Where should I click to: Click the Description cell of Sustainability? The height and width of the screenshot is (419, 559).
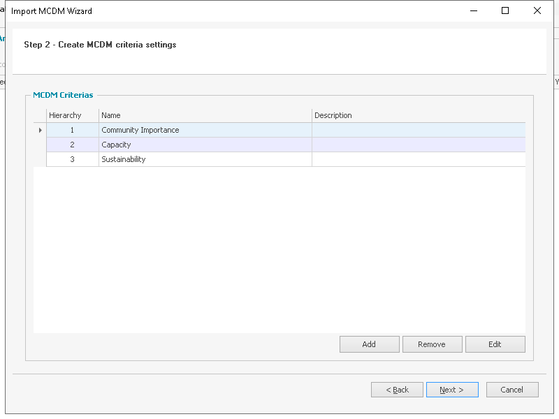pyautogui.click(x=419, y=159)
